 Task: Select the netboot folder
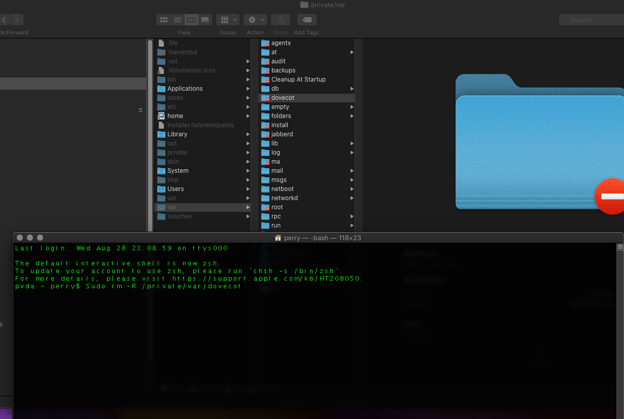coord(306,189)
